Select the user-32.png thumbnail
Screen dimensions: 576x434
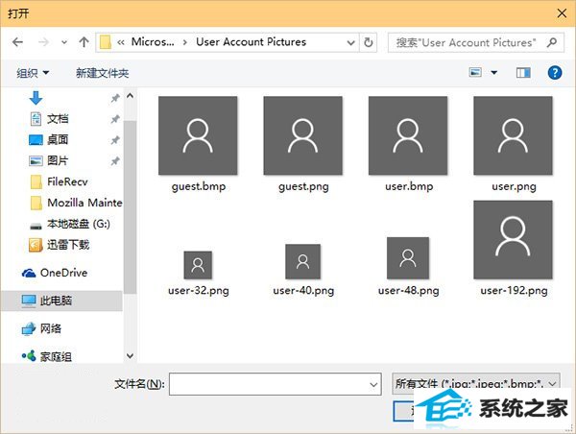coord(198,265)
